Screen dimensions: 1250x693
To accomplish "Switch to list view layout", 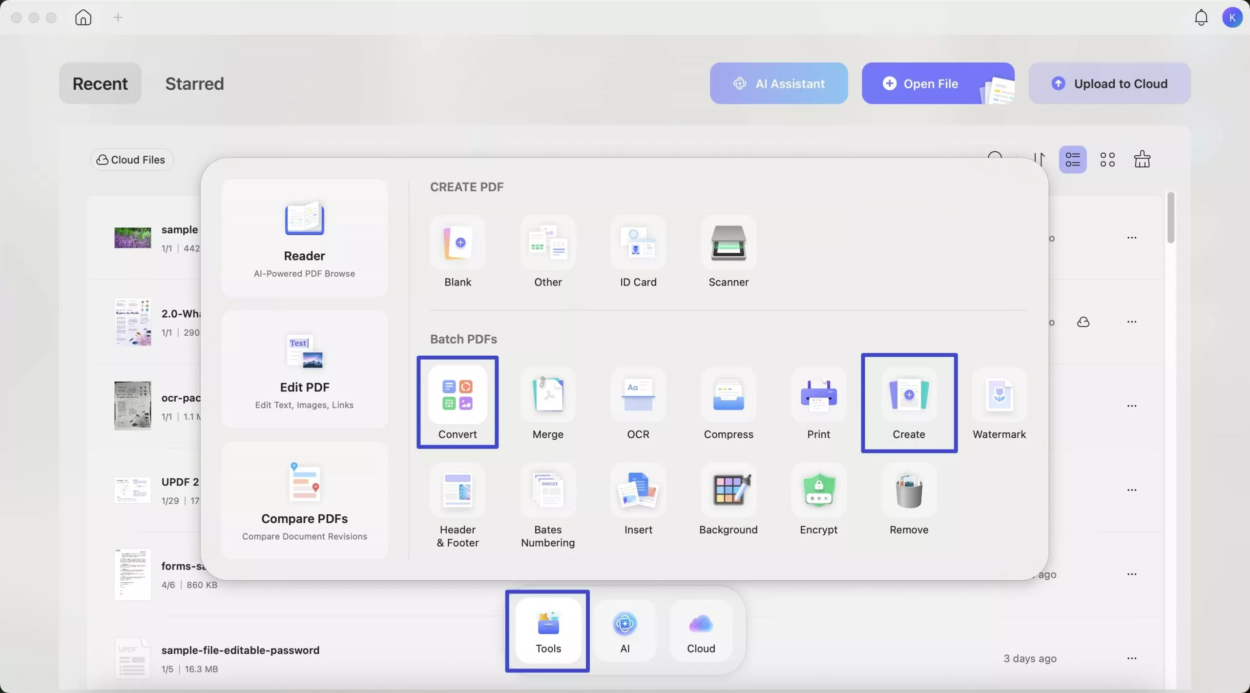I will tap(1073, 160).
